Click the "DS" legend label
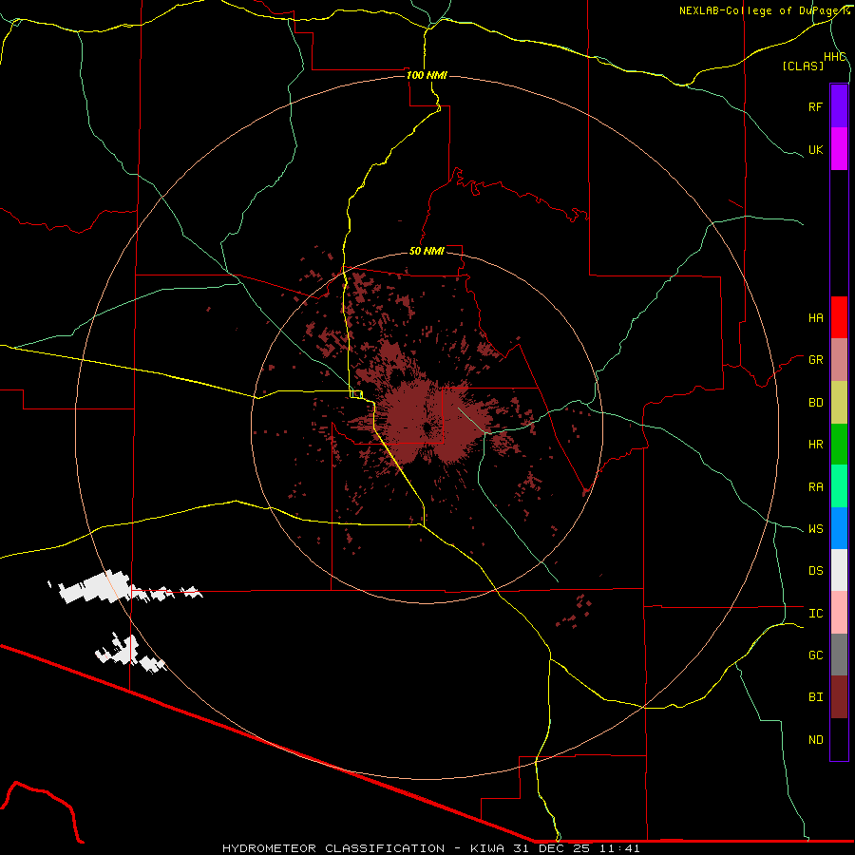 coord(815,571)
